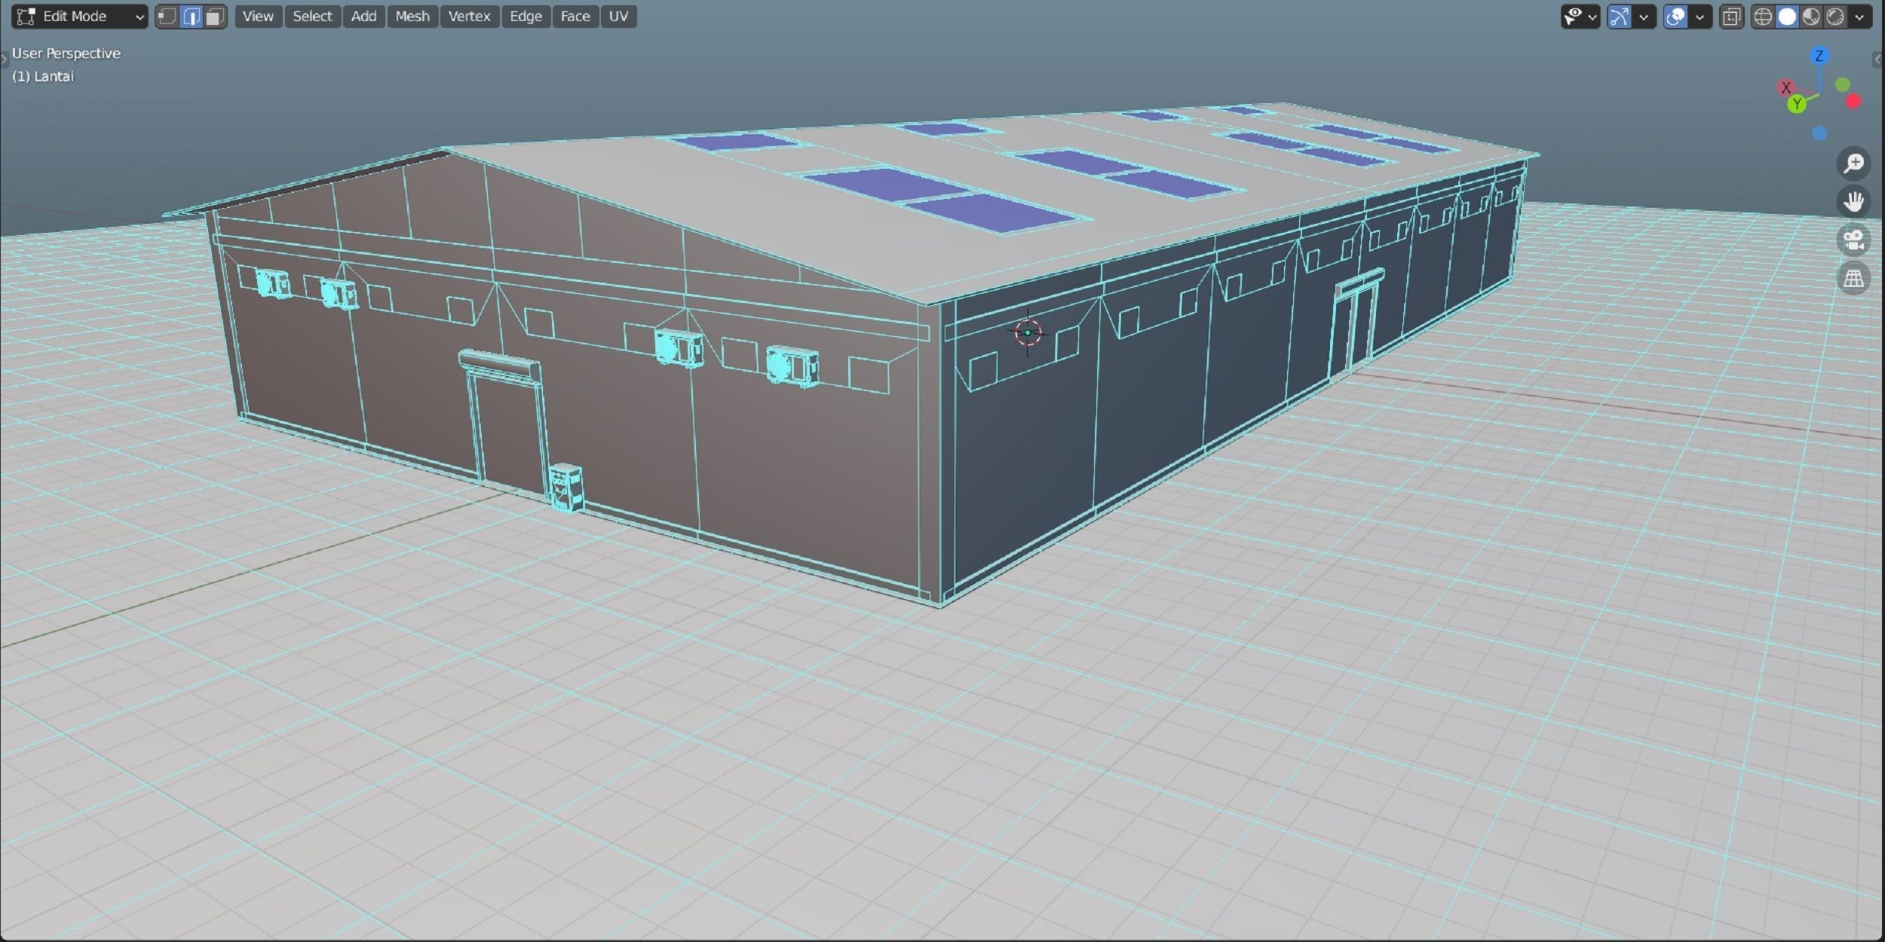The height and width of the screenshot is (942, 1885).
Task: Toggle the show gizmos eye icon
Action: [x=1573, y=16]
